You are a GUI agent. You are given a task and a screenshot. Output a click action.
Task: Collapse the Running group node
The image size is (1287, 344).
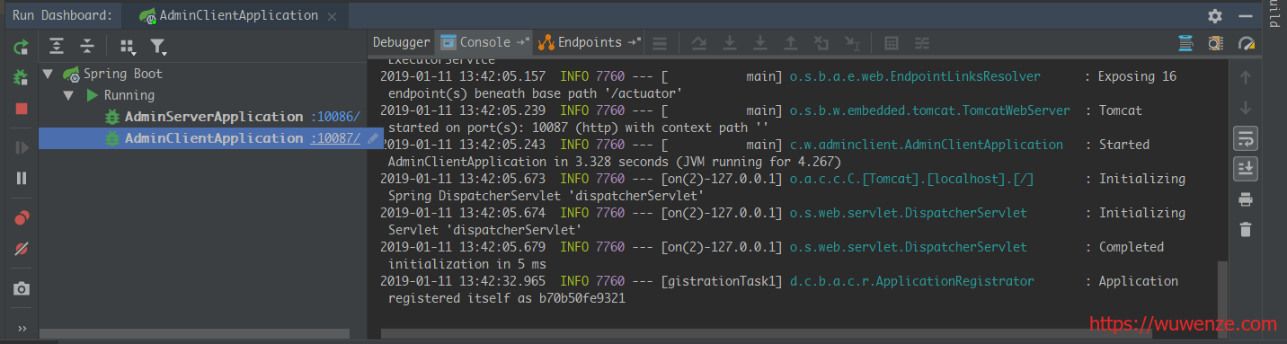pyautogui.click(x=67, y=95)
